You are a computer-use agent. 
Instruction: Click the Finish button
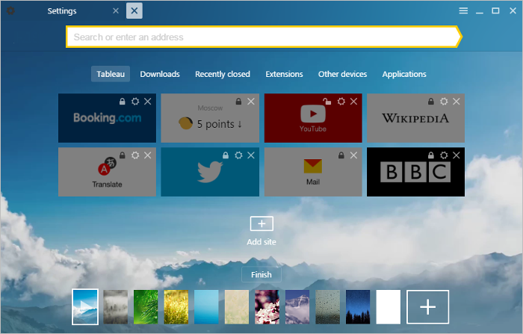261,275
